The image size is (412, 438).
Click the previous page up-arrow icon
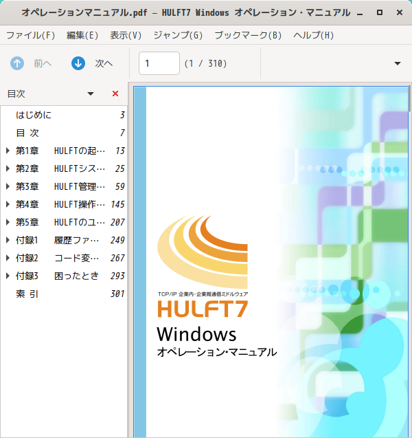click(x=17, y=63)
